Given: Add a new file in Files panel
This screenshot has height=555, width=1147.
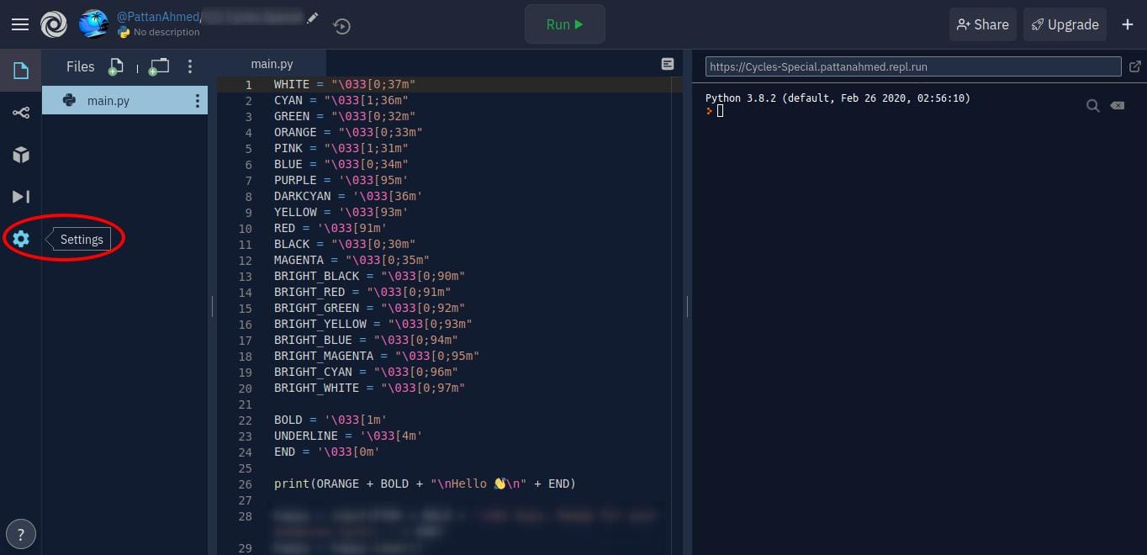Looking at the screenshot, I should pyautogui.click(x=116, y=67).
